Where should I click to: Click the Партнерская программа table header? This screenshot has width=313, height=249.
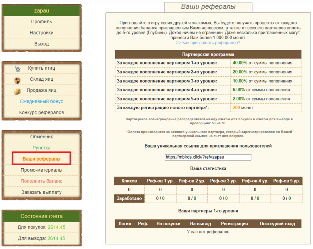pyautogui.click(x=208, y=54)
